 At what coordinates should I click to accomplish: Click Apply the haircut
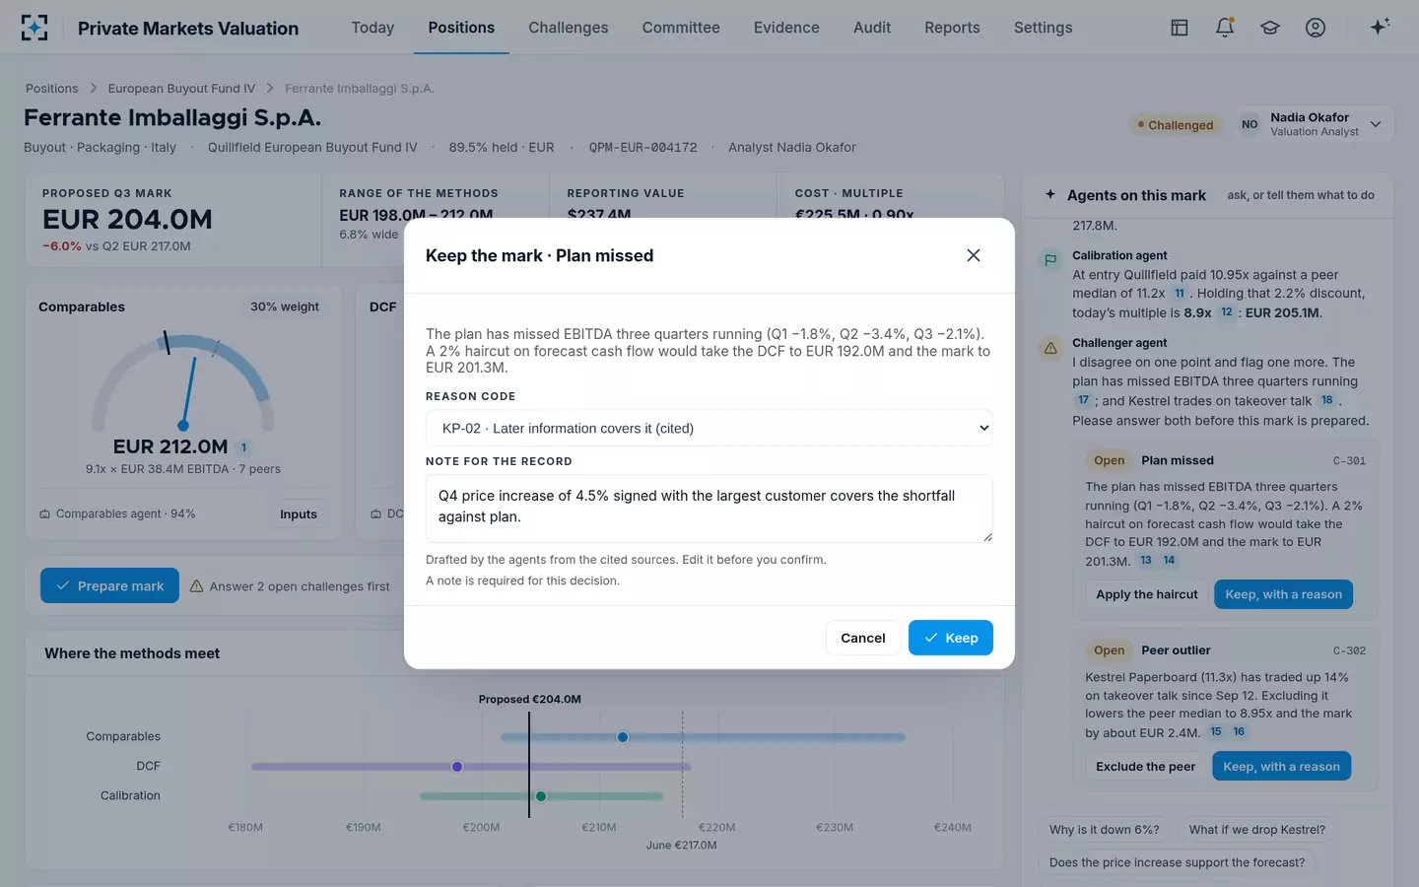(1147, 594)
